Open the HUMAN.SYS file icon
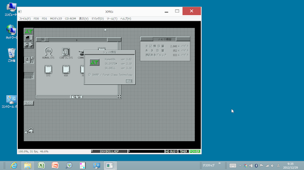Screen dimensions: 304x170 pos(48,53)
